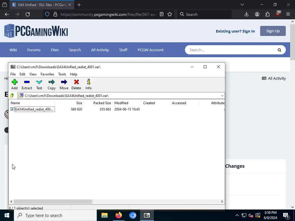This screenshot has height=221, width=295.
Task: Open the PCGW Account navigation link
Action: tap(150, 50)
